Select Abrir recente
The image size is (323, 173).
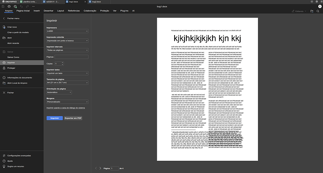point(13,43)
